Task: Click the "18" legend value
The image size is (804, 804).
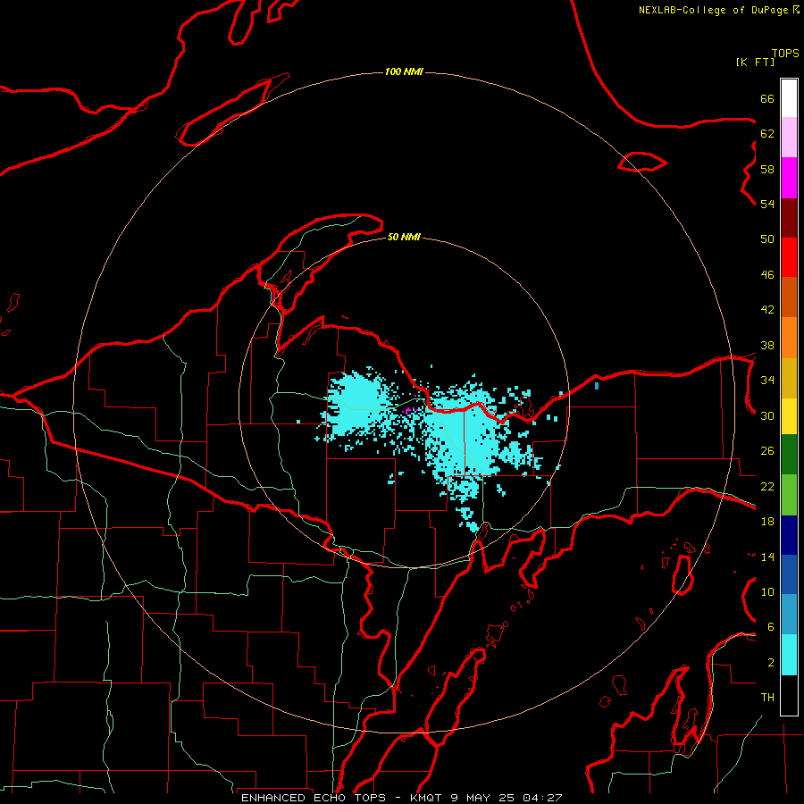Action: click(767, 522)
